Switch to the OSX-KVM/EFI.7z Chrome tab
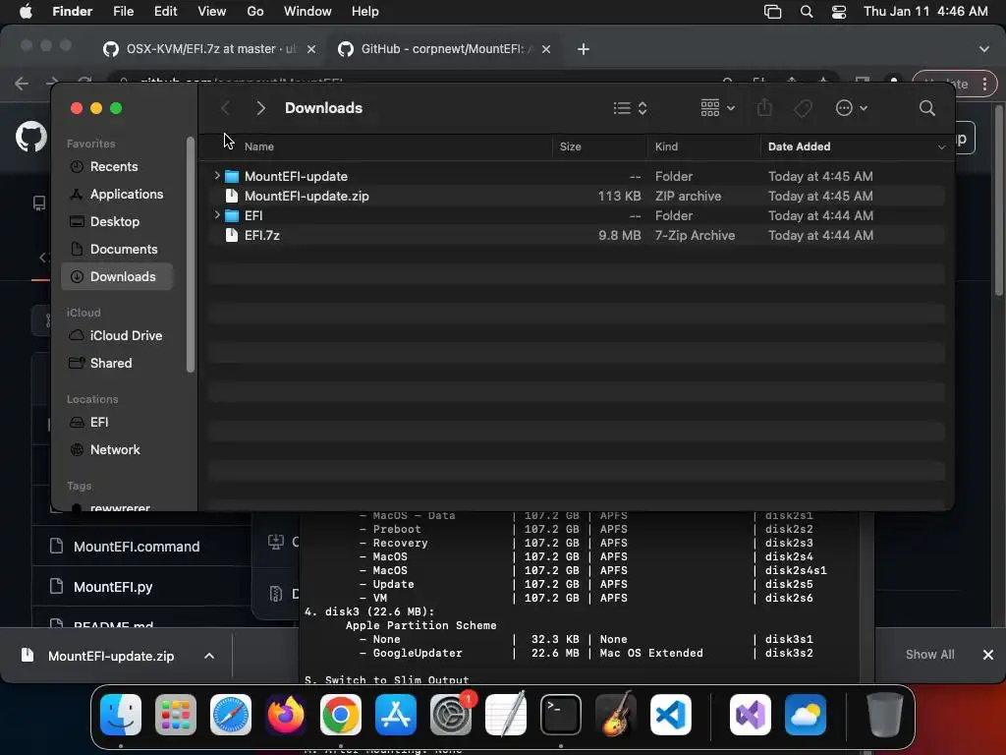 [209, 49]
